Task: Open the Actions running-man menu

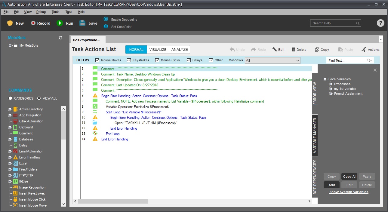Action: point(370,50)
